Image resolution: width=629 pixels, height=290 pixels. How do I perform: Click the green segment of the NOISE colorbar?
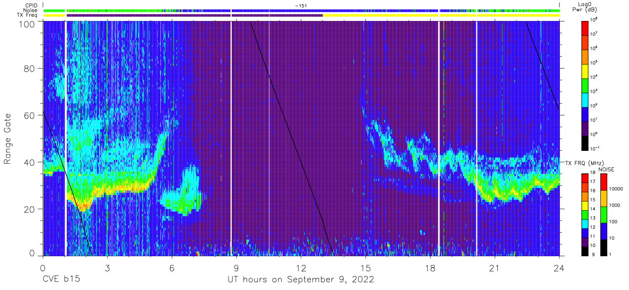pyautogui.click(x=604, y=215)
